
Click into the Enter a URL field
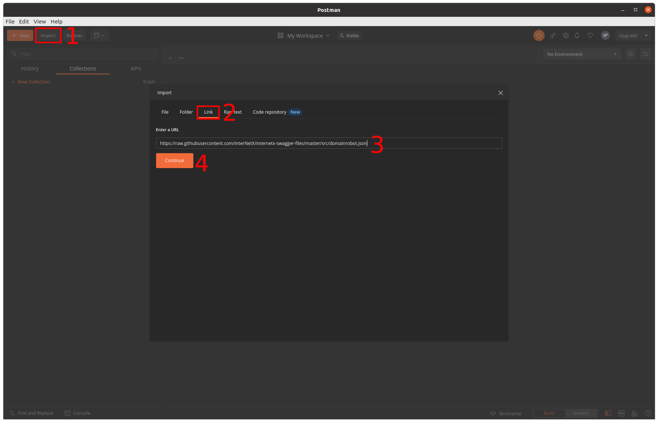[x=428, y=143]
